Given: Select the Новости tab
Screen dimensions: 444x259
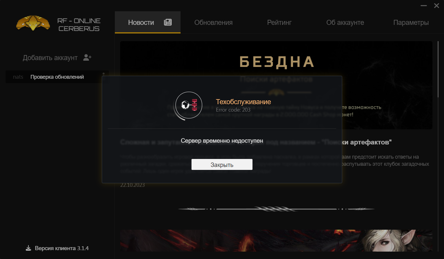Looking at the screenshot, I should [148, 22].
